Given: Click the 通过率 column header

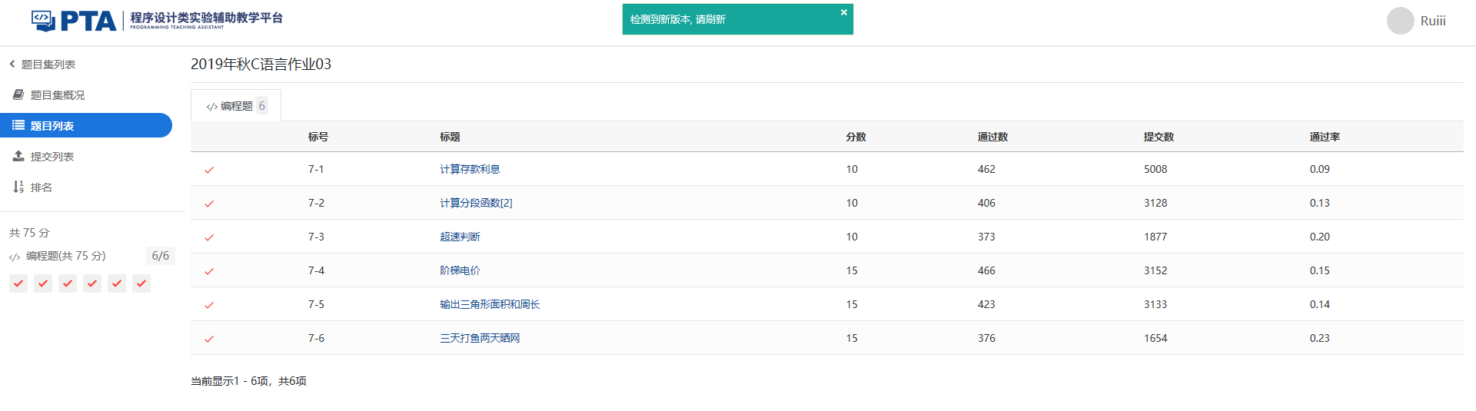Looking at the screenshot, I should (x=1325, y=137).
